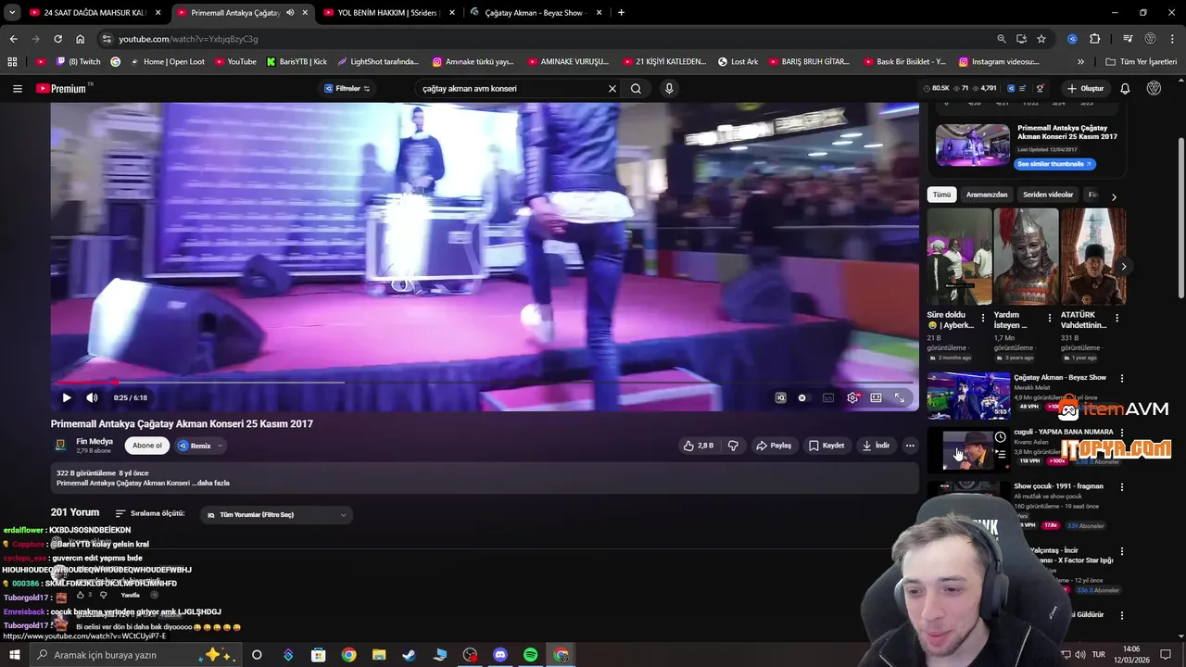Play the video with the play button

click(x=67, y=397)
